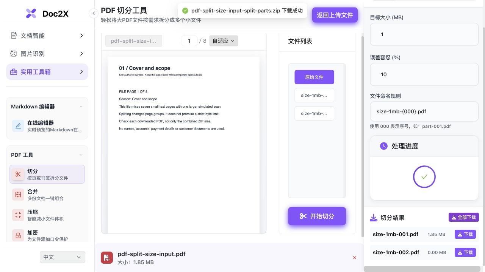Expand the 文档智能 menu chevron
This screenshot has height=272, width=485.
[81, 36]
